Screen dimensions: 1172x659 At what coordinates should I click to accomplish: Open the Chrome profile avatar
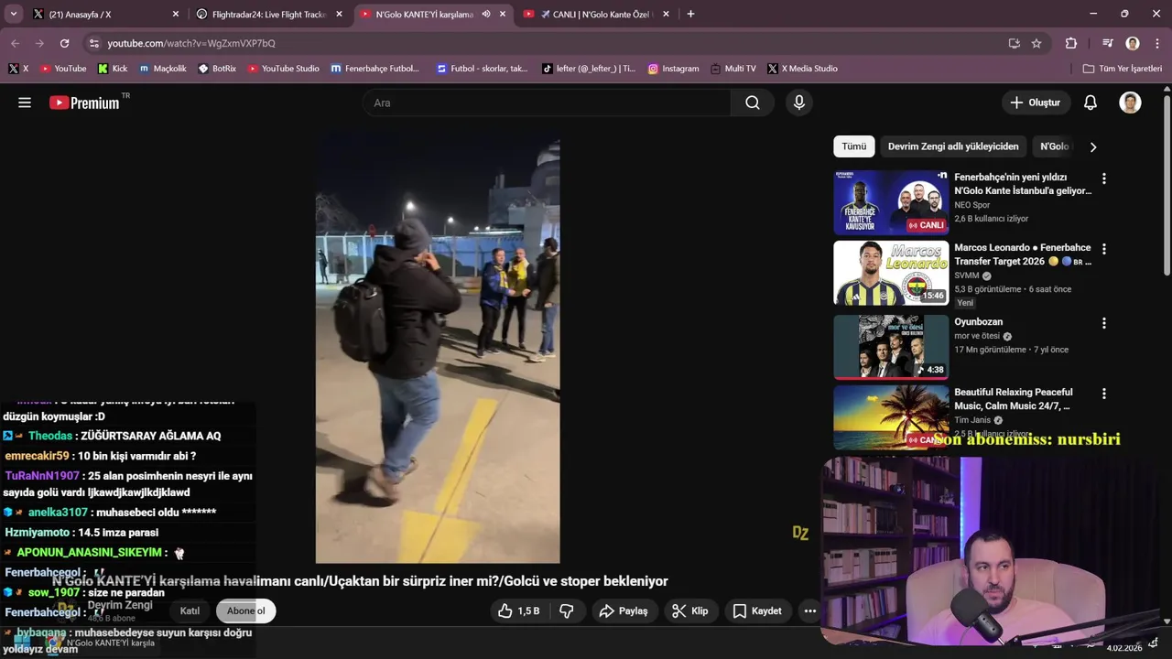coord(1133,43)
